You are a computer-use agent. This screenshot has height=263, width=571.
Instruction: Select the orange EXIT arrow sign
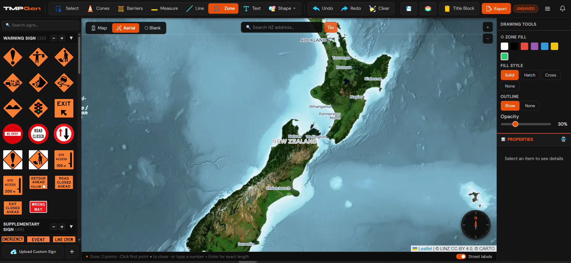(64, 108)
